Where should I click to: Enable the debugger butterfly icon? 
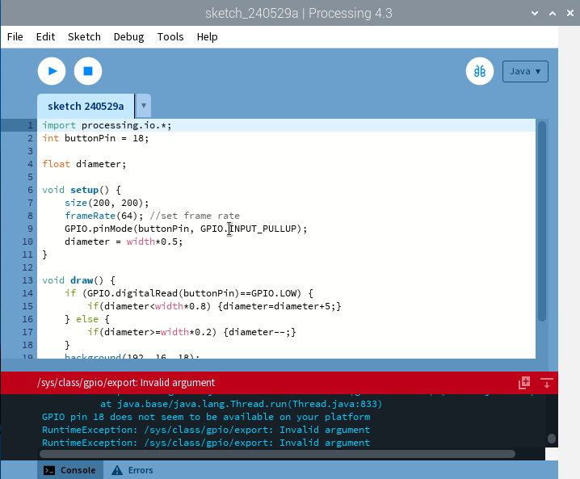(479, 71)
